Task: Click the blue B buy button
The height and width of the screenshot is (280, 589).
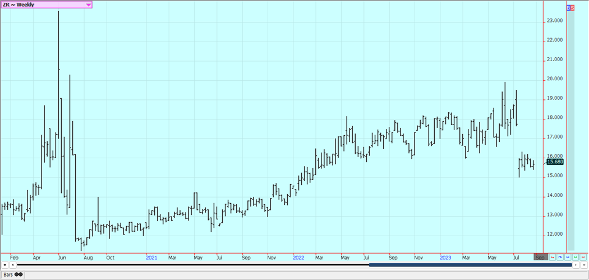Action: 568,8
